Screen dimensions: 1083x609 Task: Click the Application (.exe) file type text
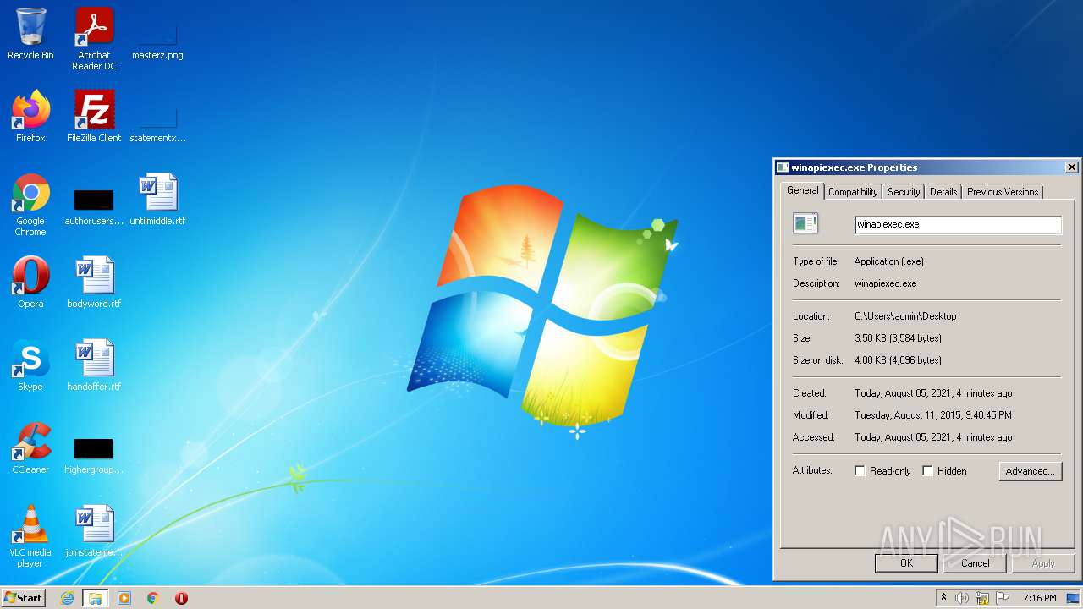click(889, 261)
